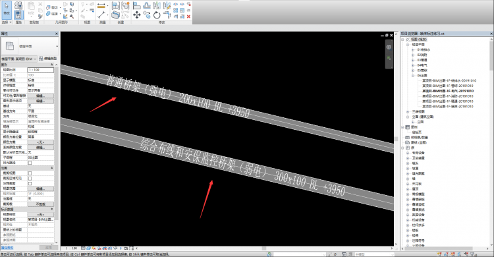Click 编辑 button for 可见性/图形替换
The height and width of the screenshot is (257, 494).
pyautogui.click(x=41, y=96)
